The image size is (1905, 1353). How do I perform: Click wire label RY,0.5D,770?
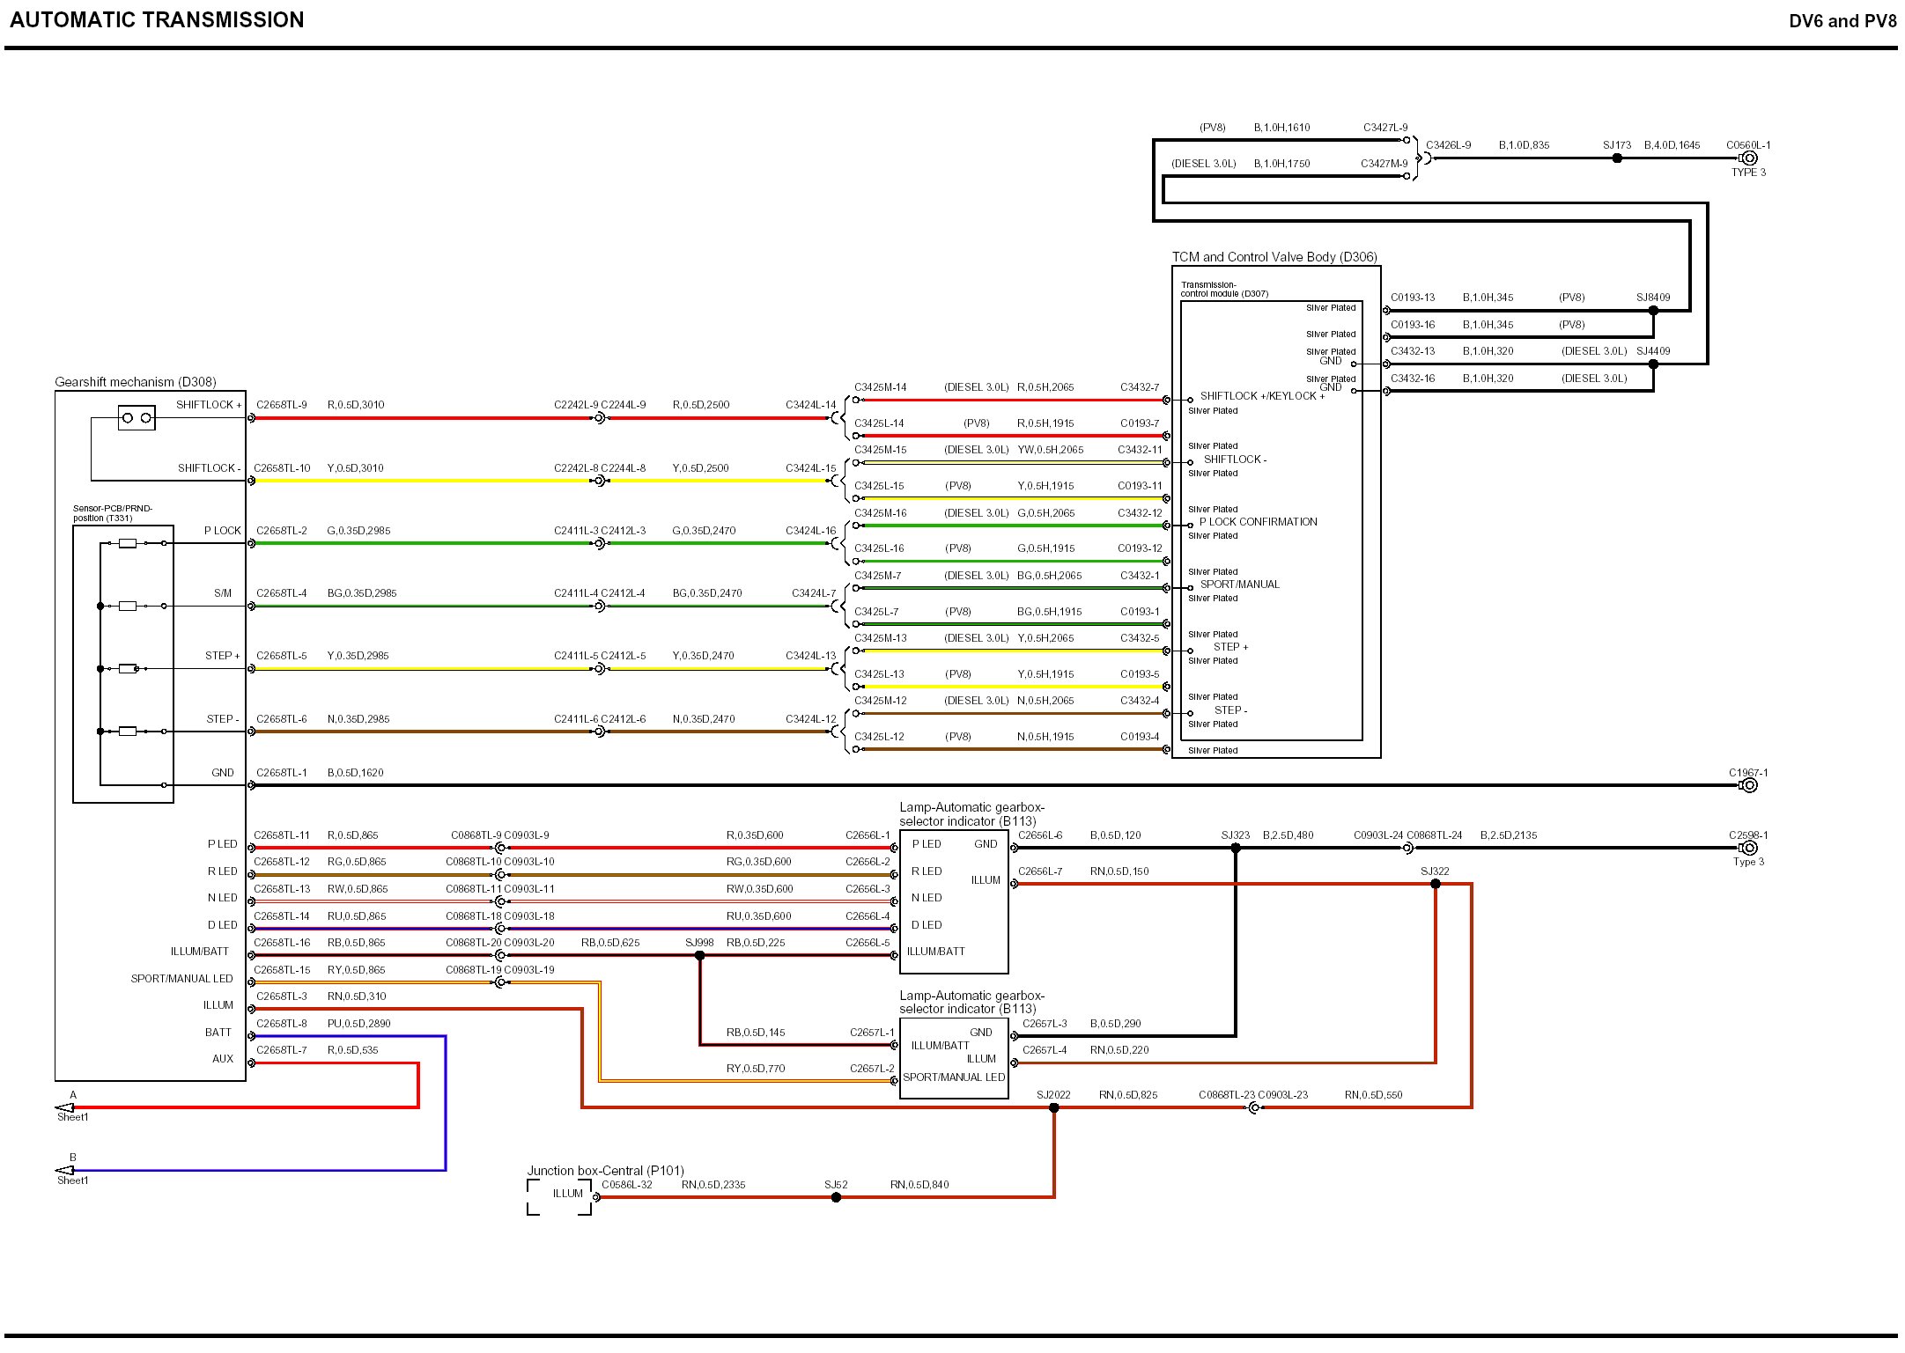point(756,1069)
